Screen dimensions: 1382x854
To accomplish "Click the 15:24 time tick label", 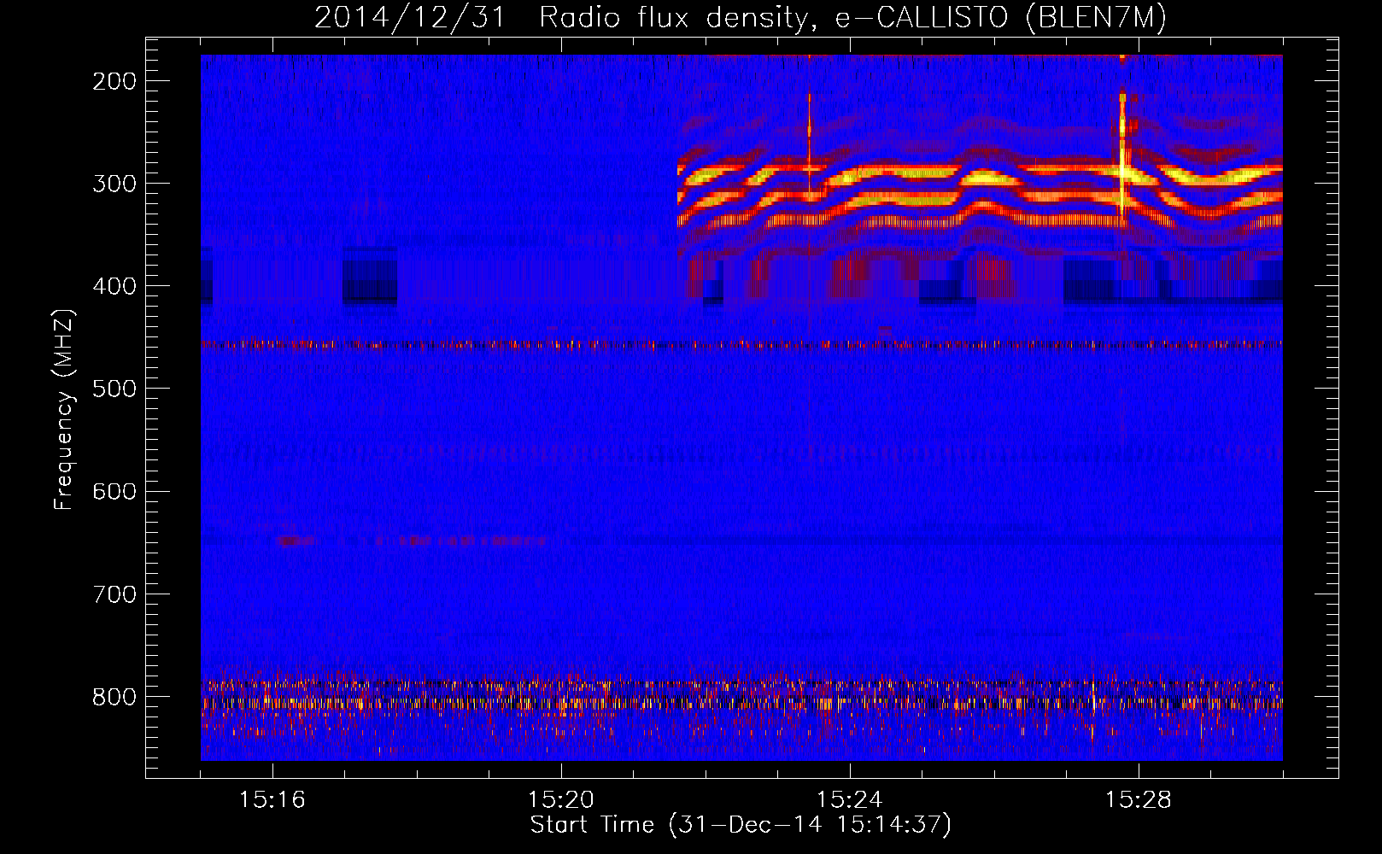I will click(x=850, y=800).
